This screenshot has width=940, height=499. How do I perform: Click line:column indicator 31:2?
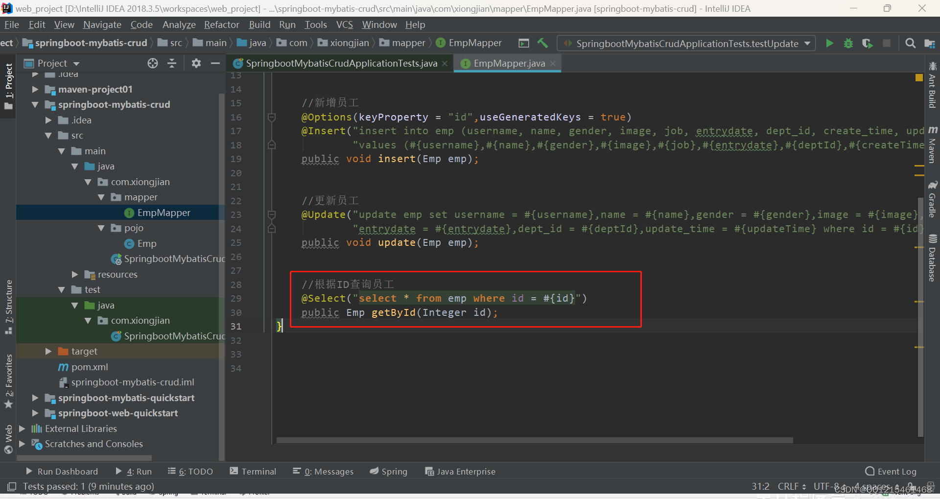760,486
